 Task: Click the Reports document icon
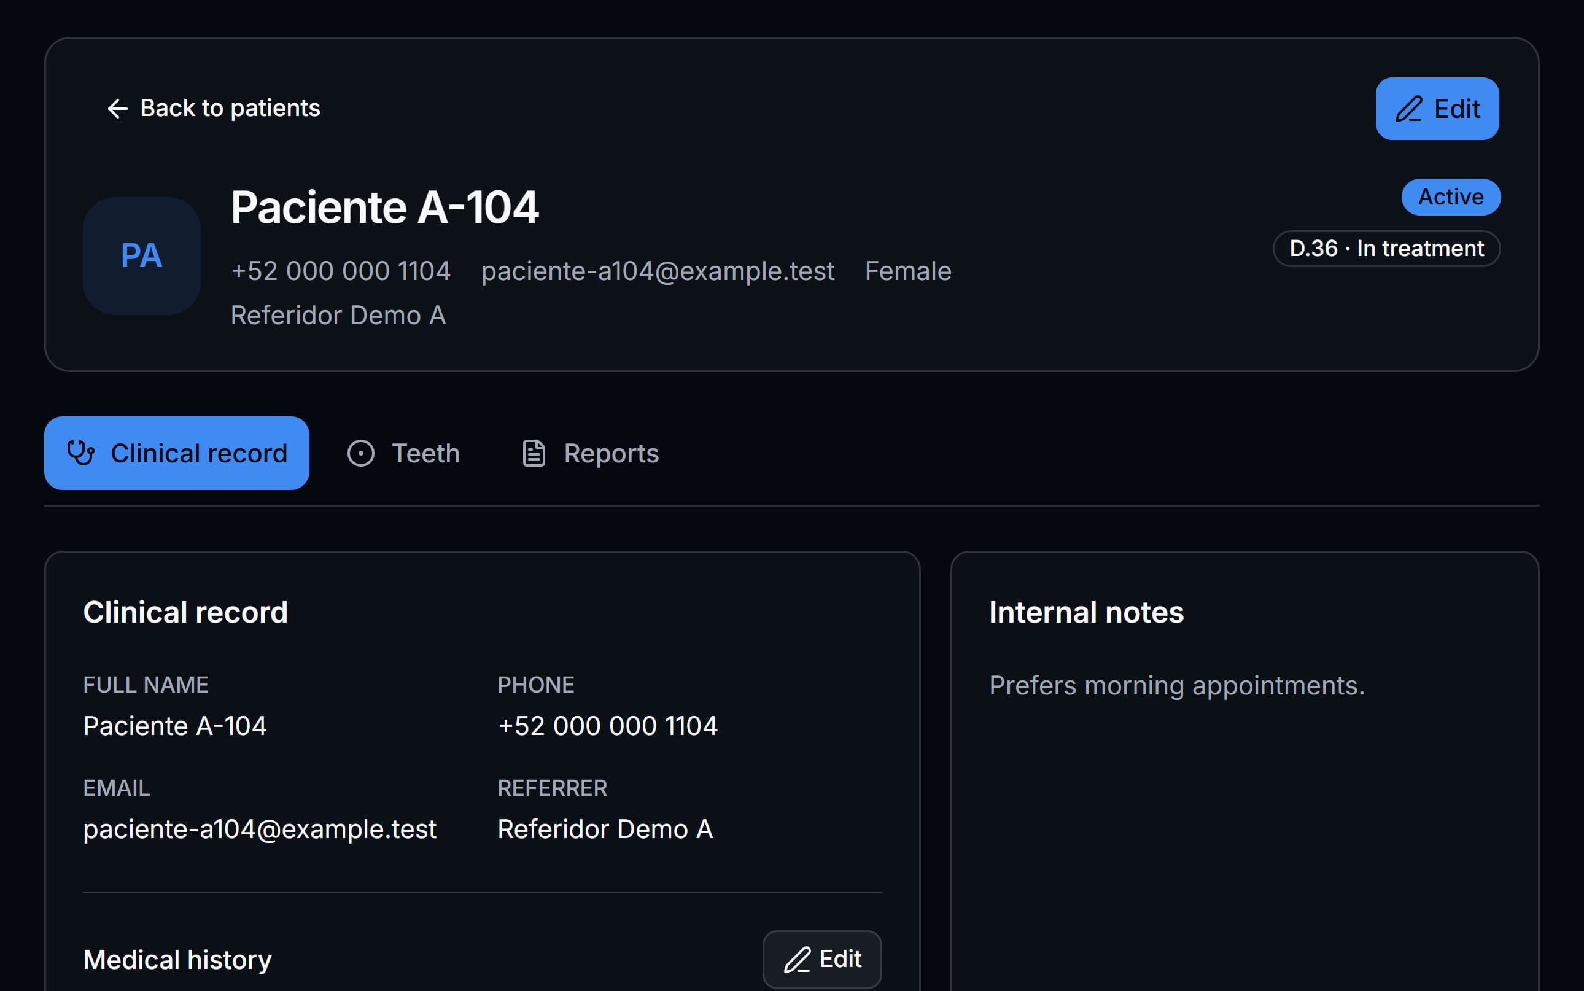pyautogui.click(x=534, y=453)
